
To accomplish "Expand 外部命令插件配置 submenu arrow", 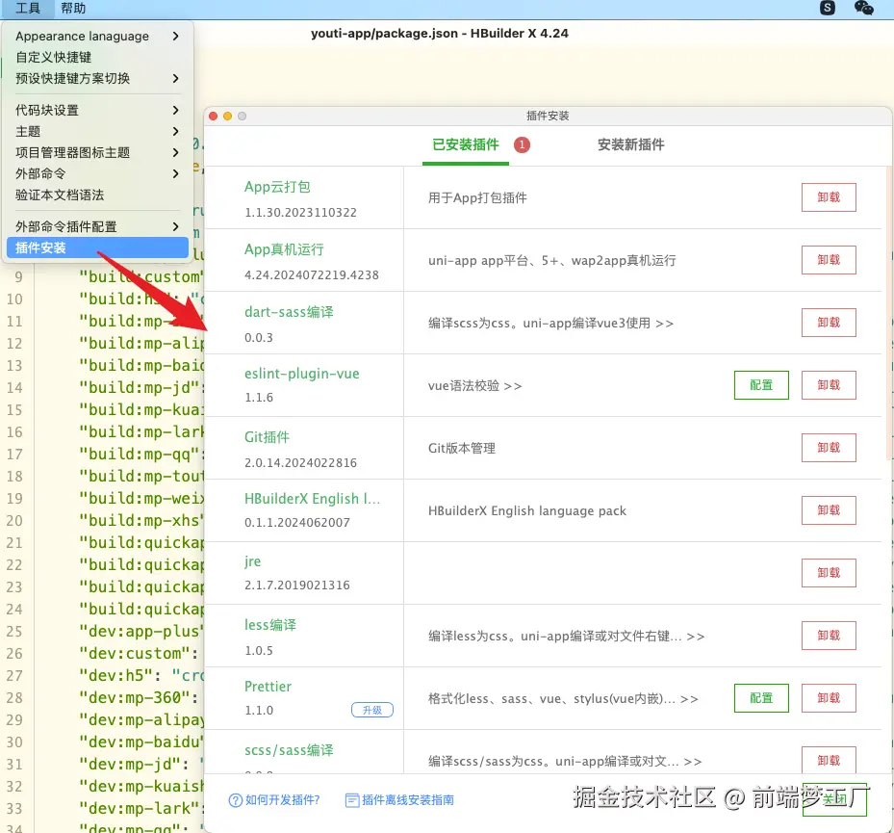I will coord(175,226).
